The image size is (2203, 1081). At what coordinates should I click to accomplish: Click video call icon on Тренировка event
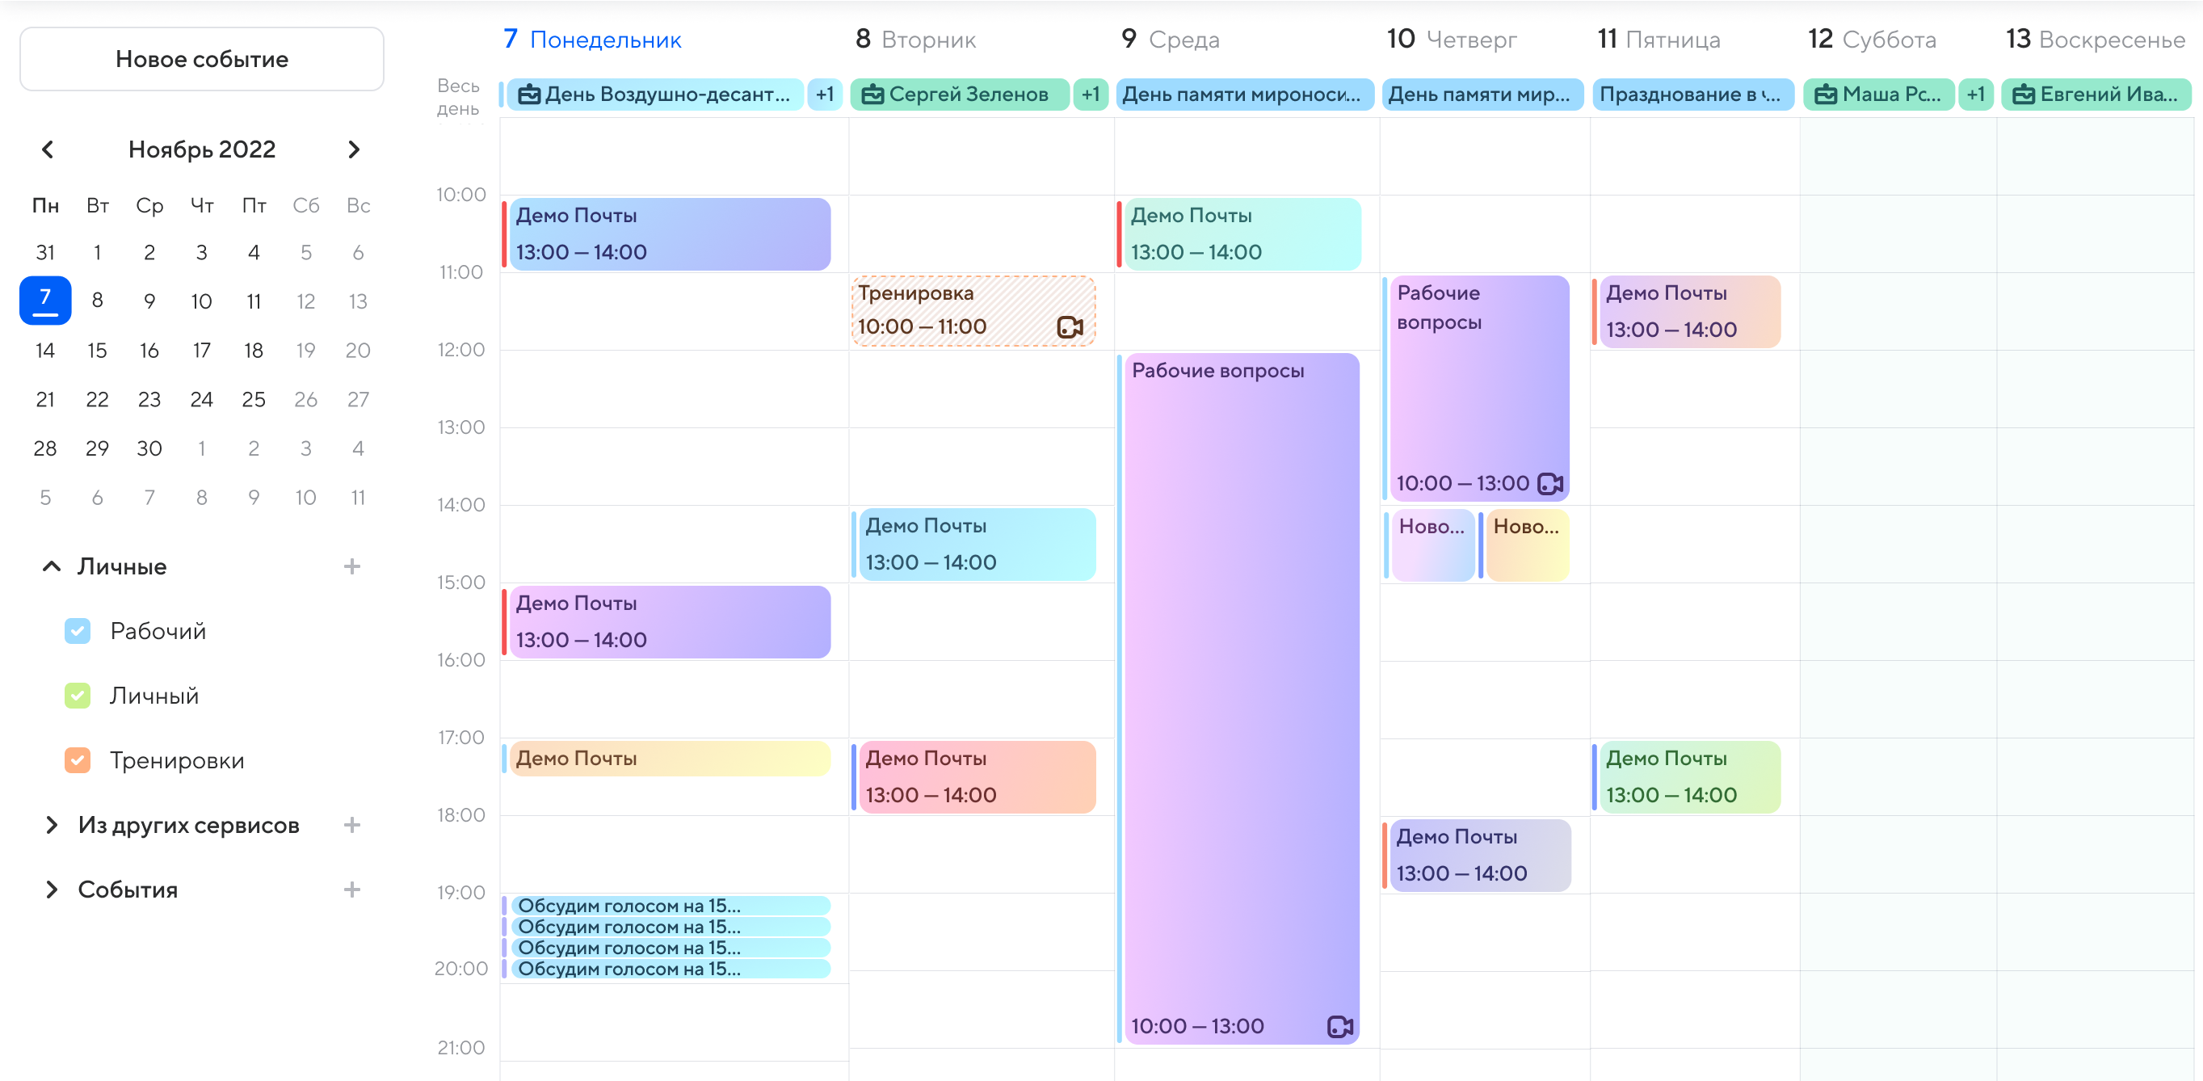(x=1069, y=326)
